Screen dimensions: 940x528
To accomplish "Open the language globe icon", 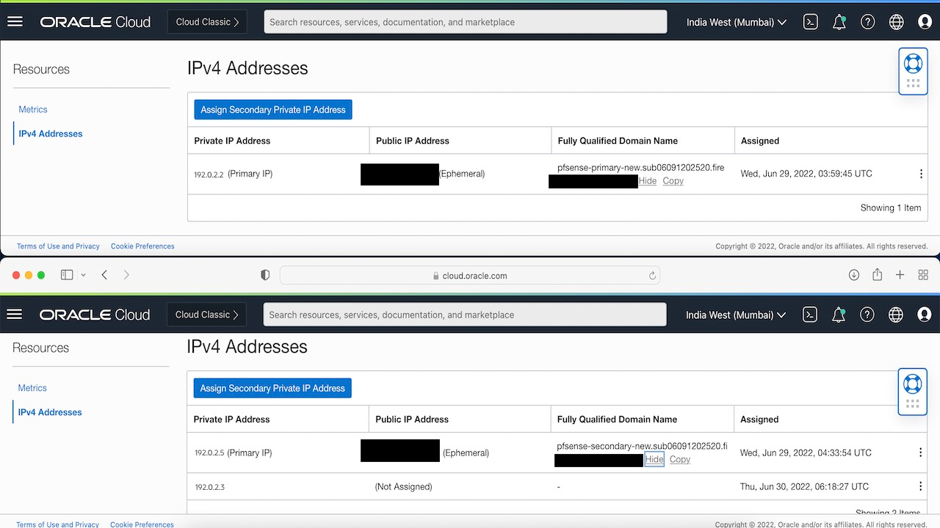I will tap(896, 21).
